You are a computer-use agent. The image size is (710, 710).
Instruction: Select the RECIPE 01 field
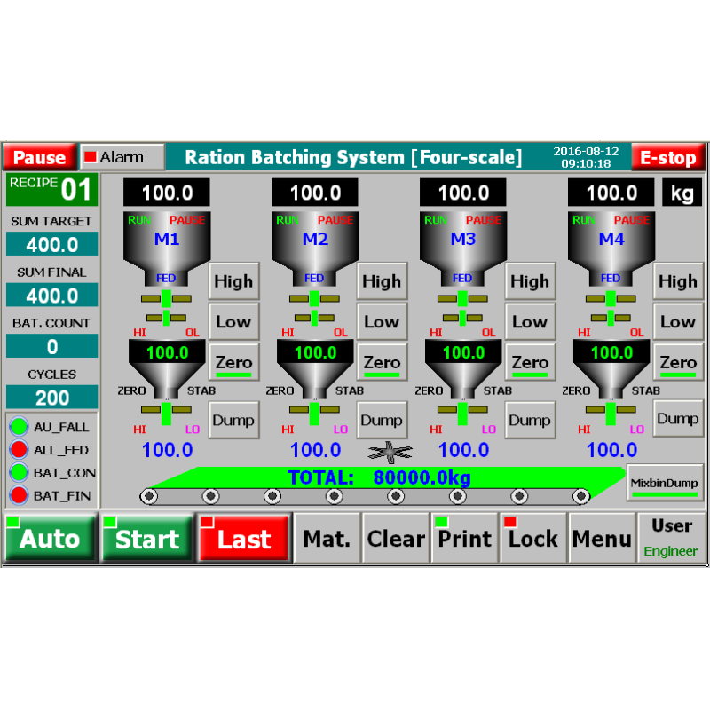pos(51,189)
